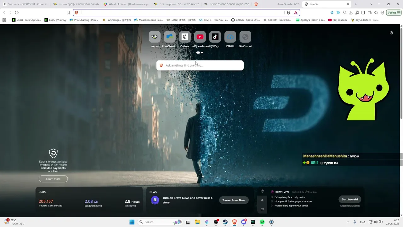Screen dimensions: 403x227
Task: Open the Windows Start menu
Action: (x=132, y=222)
